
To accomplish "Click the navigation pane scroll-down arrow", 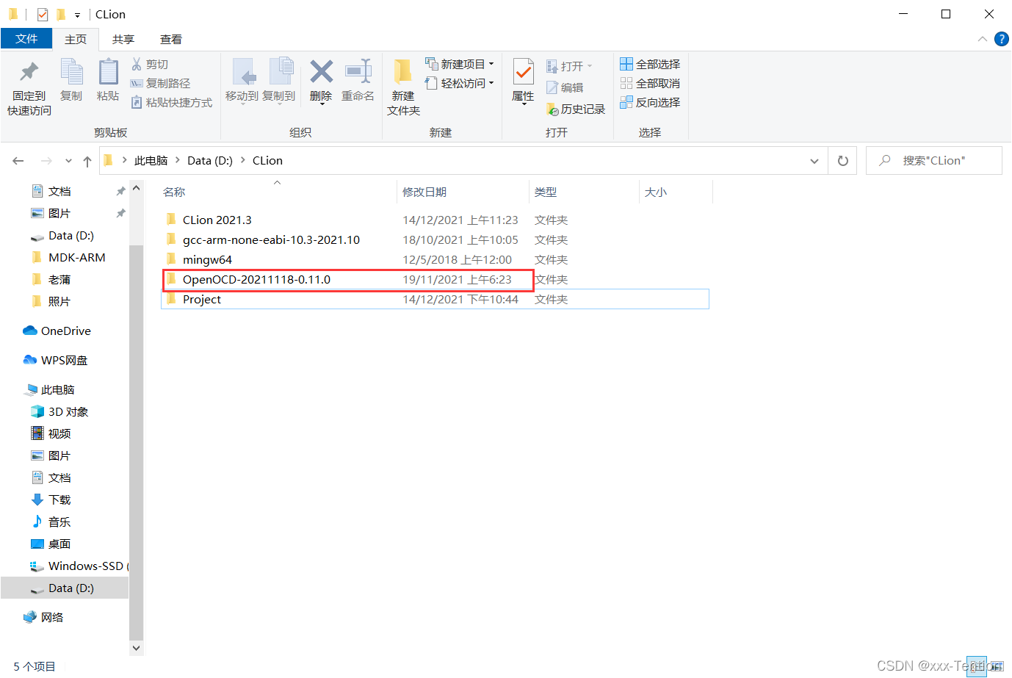I will 136,649.
